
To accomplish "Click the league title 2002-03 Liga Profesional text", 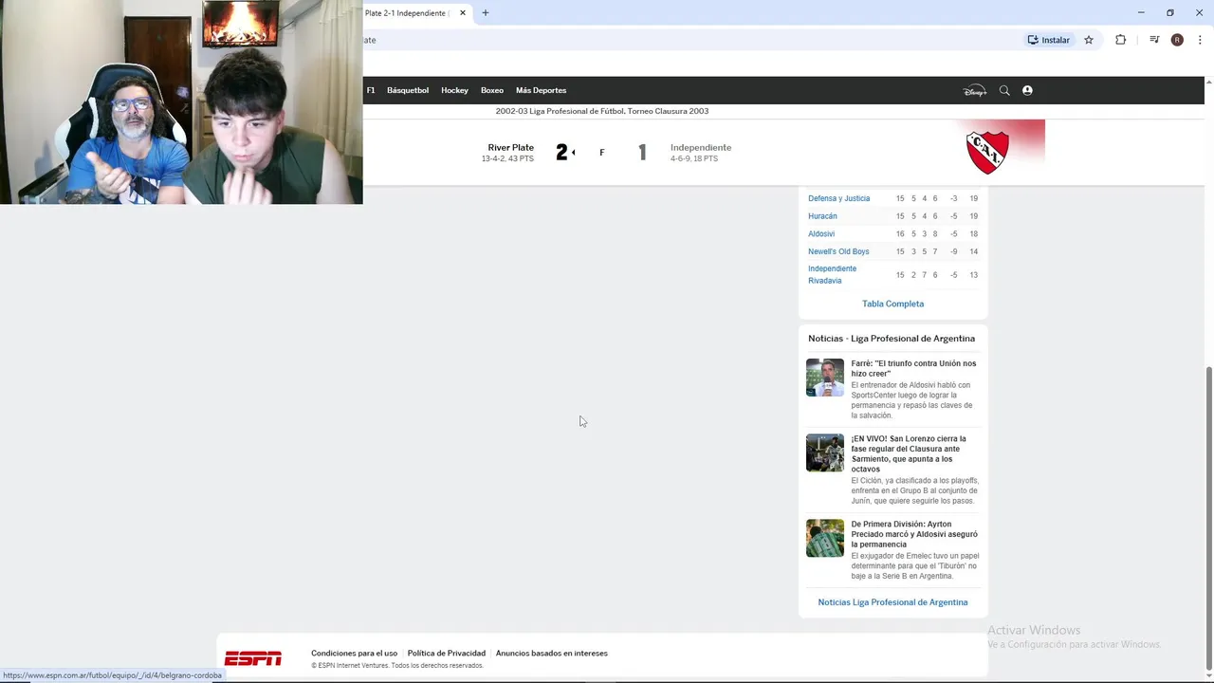I will [x=601, y=111].
